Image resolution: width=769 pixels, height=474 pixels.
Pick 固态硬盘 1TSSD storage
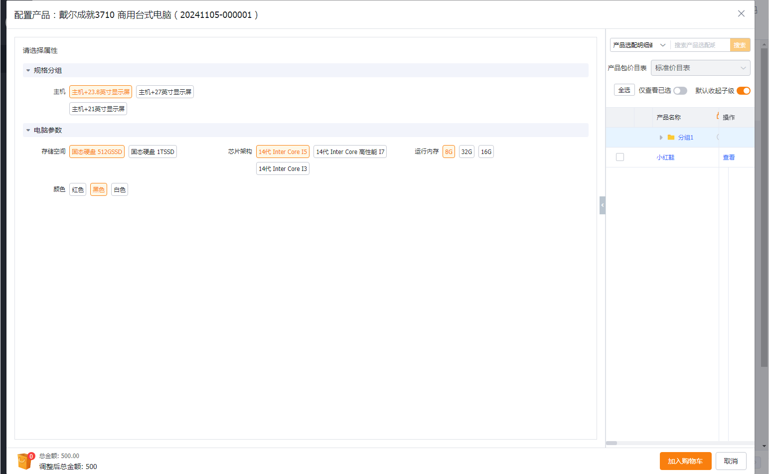click(x=153, y=152)
